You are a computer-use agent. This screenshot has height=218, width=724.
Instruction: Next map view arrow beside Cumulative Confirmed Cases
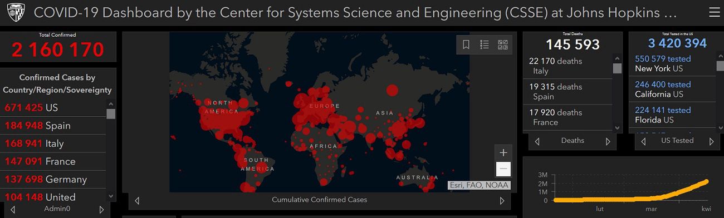tap(502, 200)
